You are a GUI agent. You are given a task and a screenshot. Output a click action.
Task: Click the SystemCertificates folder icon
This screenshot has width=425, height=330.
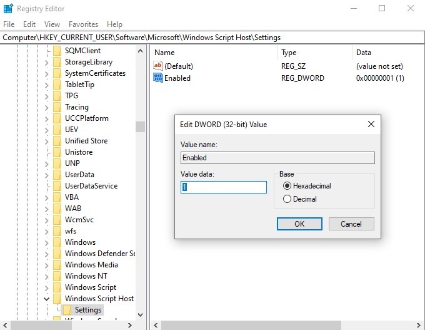pyautogui.click(x=57, y=73)
